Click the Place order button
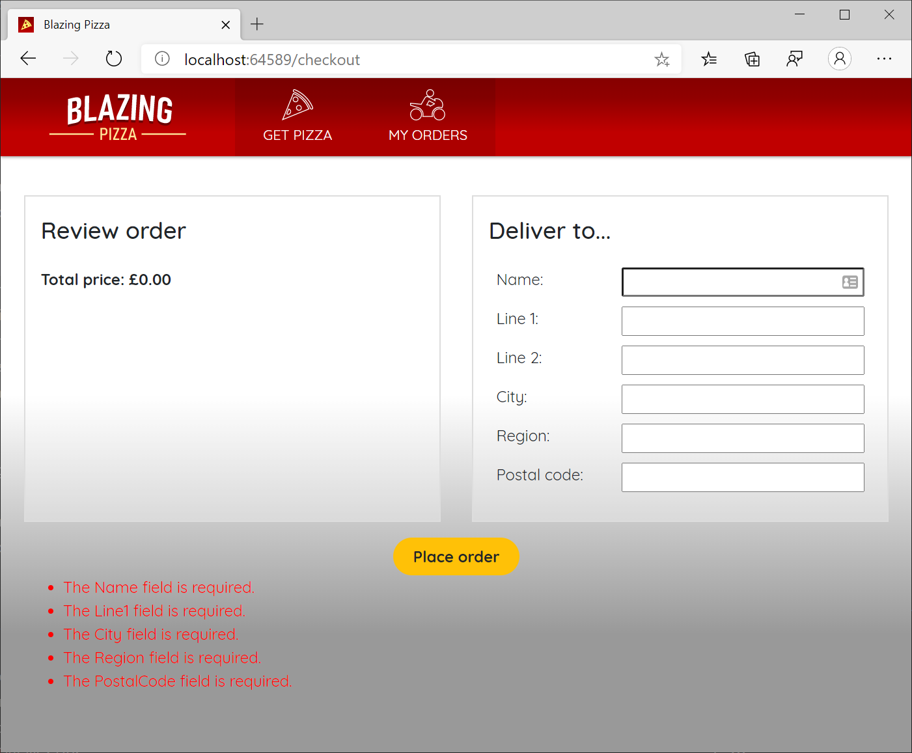Screen dimensions: 912x753 pyautogui.click(x=456, y=556)
